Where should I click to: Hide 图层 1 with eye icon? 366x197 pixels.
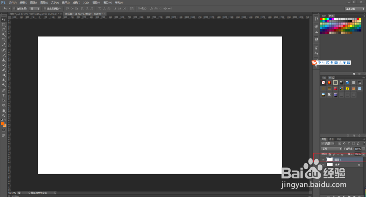(x=323, y=160)
